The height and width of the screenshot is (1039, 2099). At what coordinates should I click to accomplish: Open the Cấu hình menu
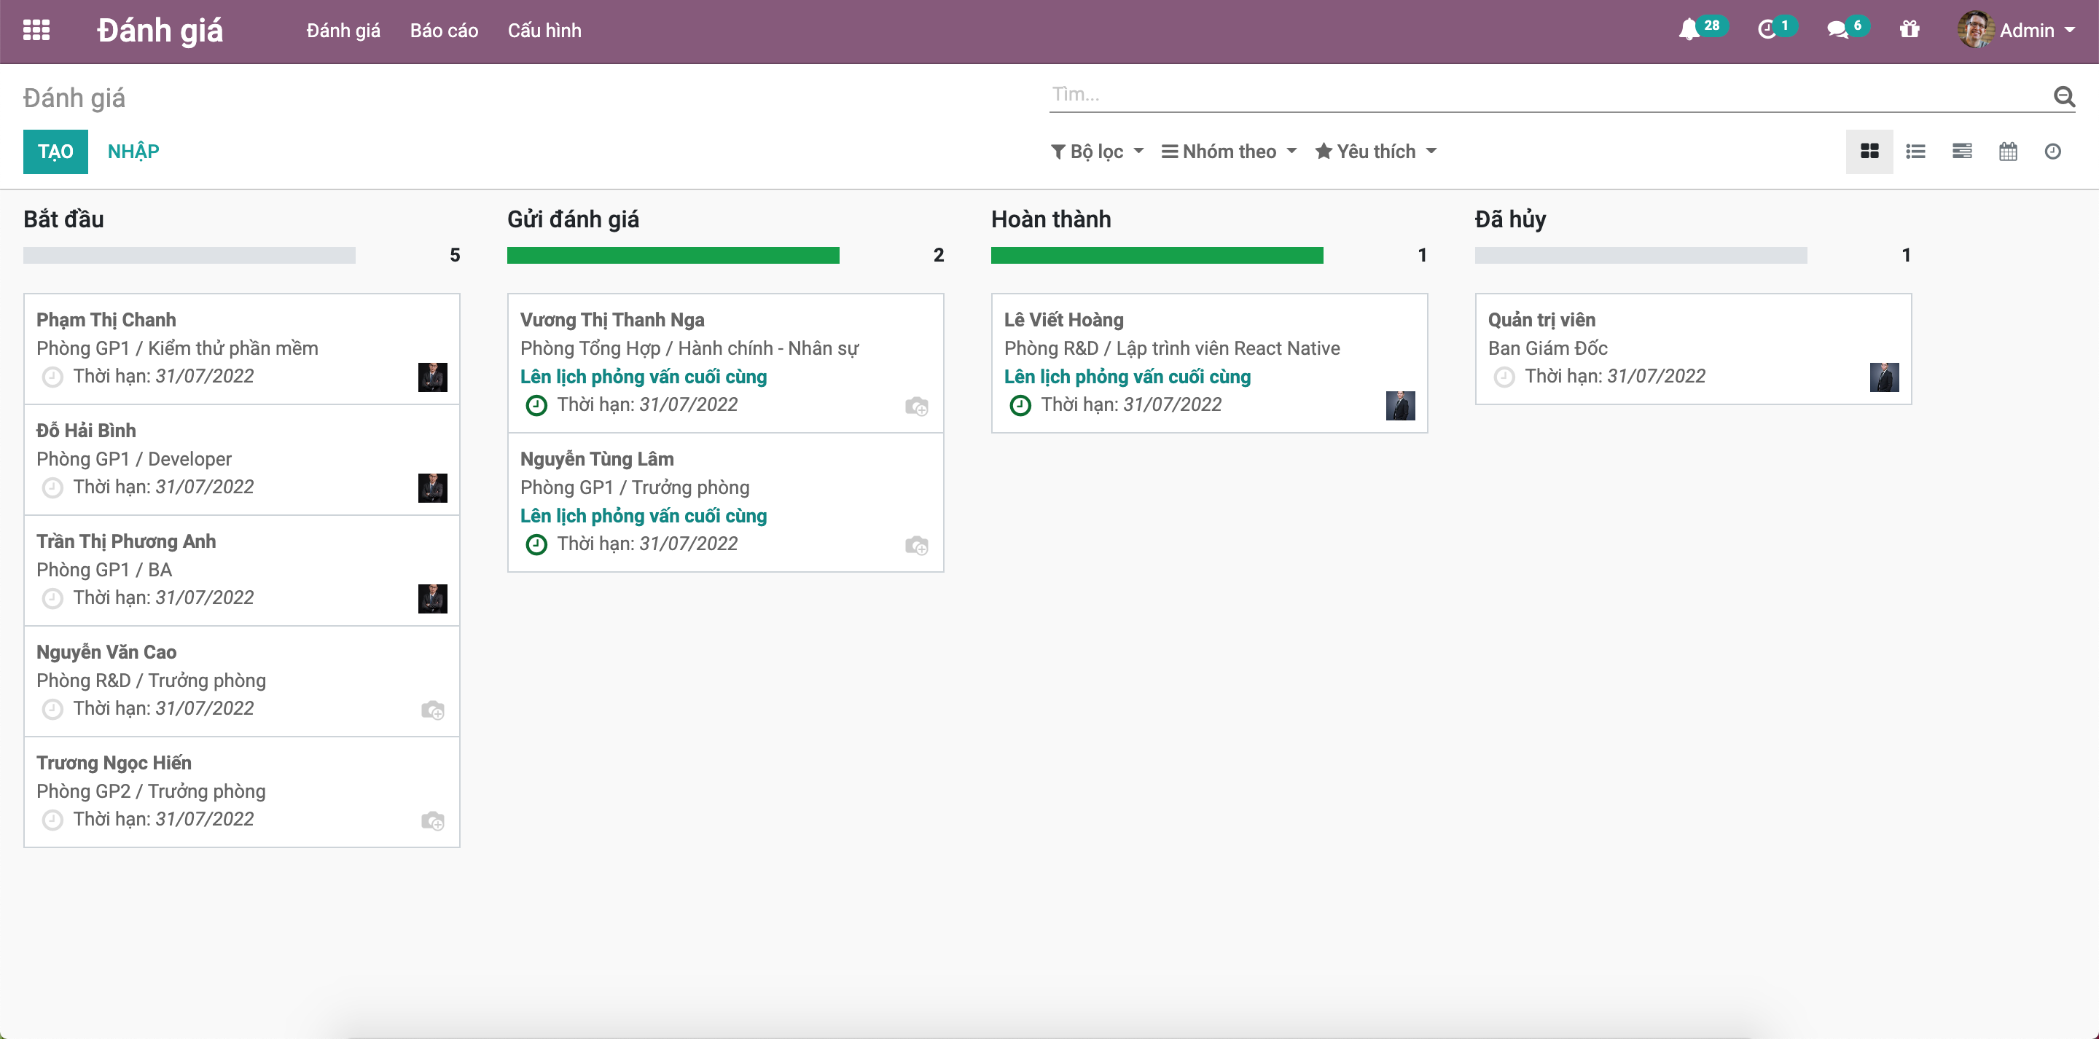544,30
